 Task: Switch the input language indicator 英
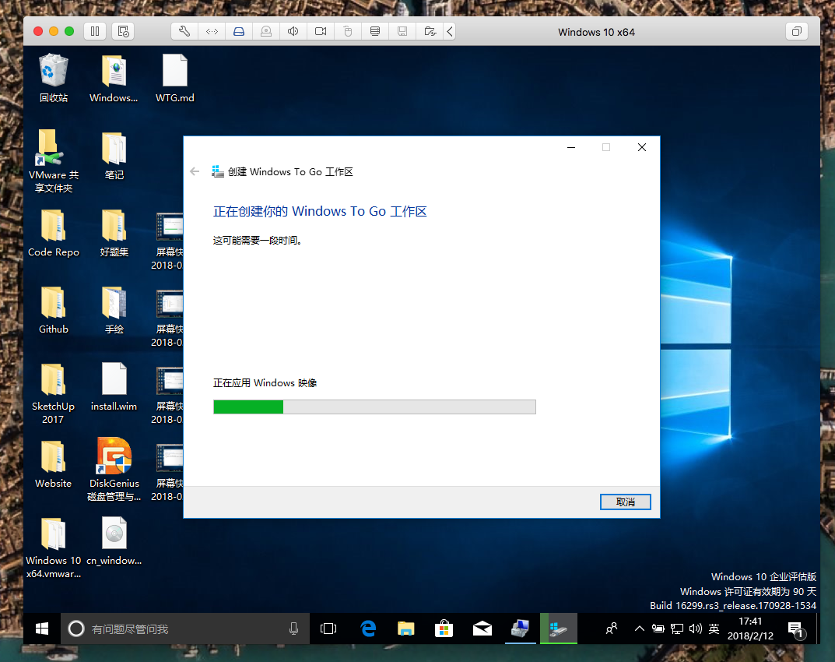(714, 628)
